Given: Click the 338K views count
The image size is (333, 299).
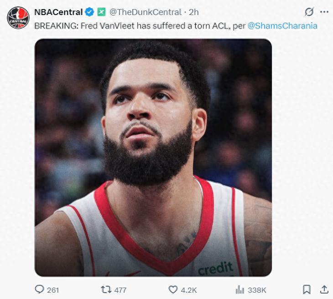Looking at the screenshot, I should [x=257, y=290].
